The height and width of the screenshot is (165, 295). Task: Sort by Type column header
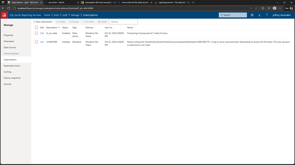[74, 28]
